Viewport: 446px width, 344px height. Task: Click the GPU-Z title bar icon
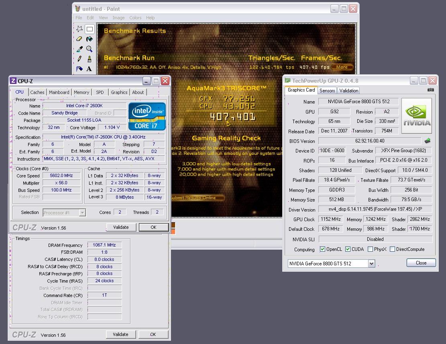coord(287,80)
